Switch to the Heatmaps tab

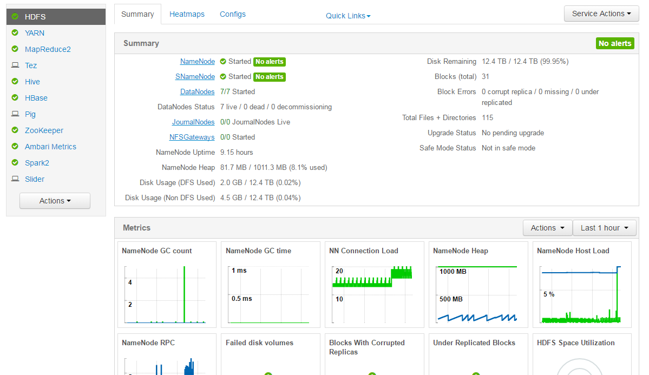click(187, 14)
